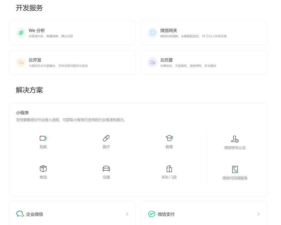
Task: Select the B2b 门店 building icon
Action: (x=169, y=168)
